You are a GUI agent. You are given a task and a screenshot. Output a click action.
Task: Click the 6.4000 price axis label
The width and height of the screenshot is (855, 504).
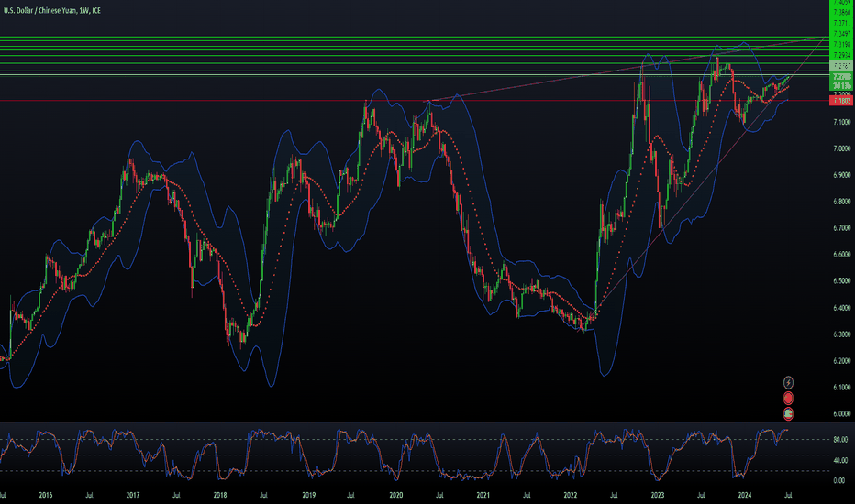coord(841,308)
